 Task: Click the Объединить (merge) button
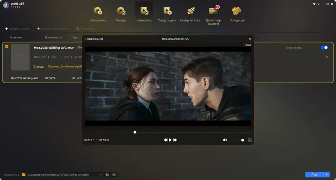pos(85,28)
